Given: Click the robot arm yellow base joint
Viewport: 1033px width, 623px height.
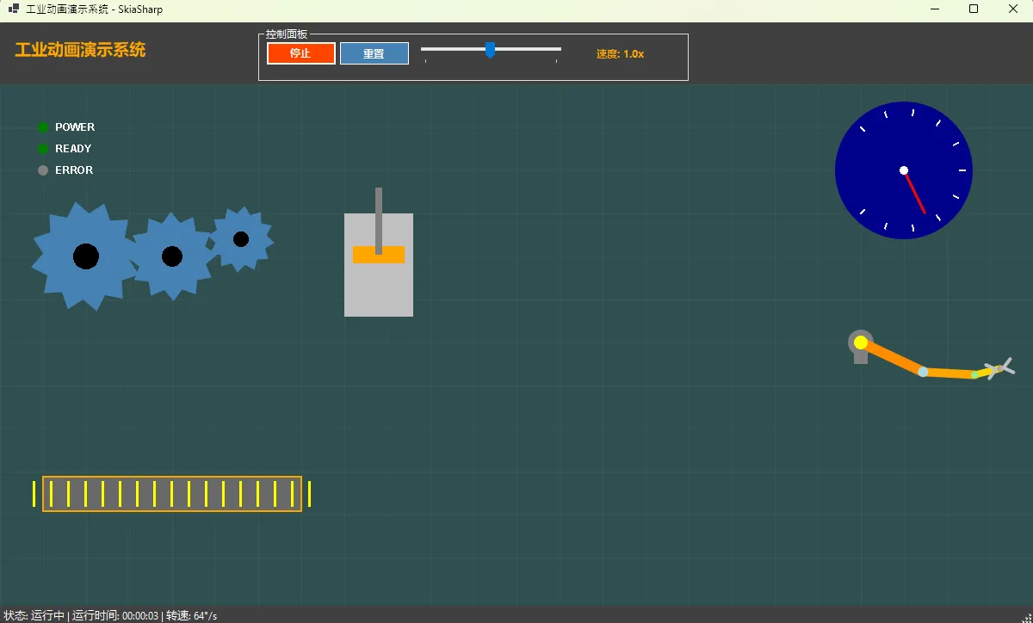Looking at the screenshot, I should pyautogui.click(x=861, y=342).
